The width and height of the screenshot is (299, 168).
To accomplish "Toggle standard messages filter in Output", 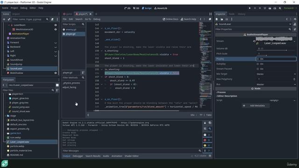I will point(207,135).
